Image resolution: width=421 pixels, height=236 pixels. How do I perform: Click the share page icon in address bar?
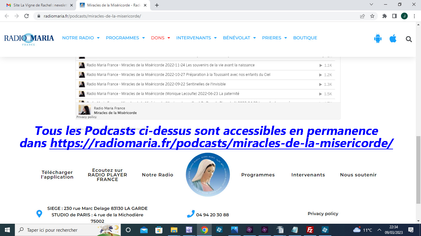pos(362,16)
